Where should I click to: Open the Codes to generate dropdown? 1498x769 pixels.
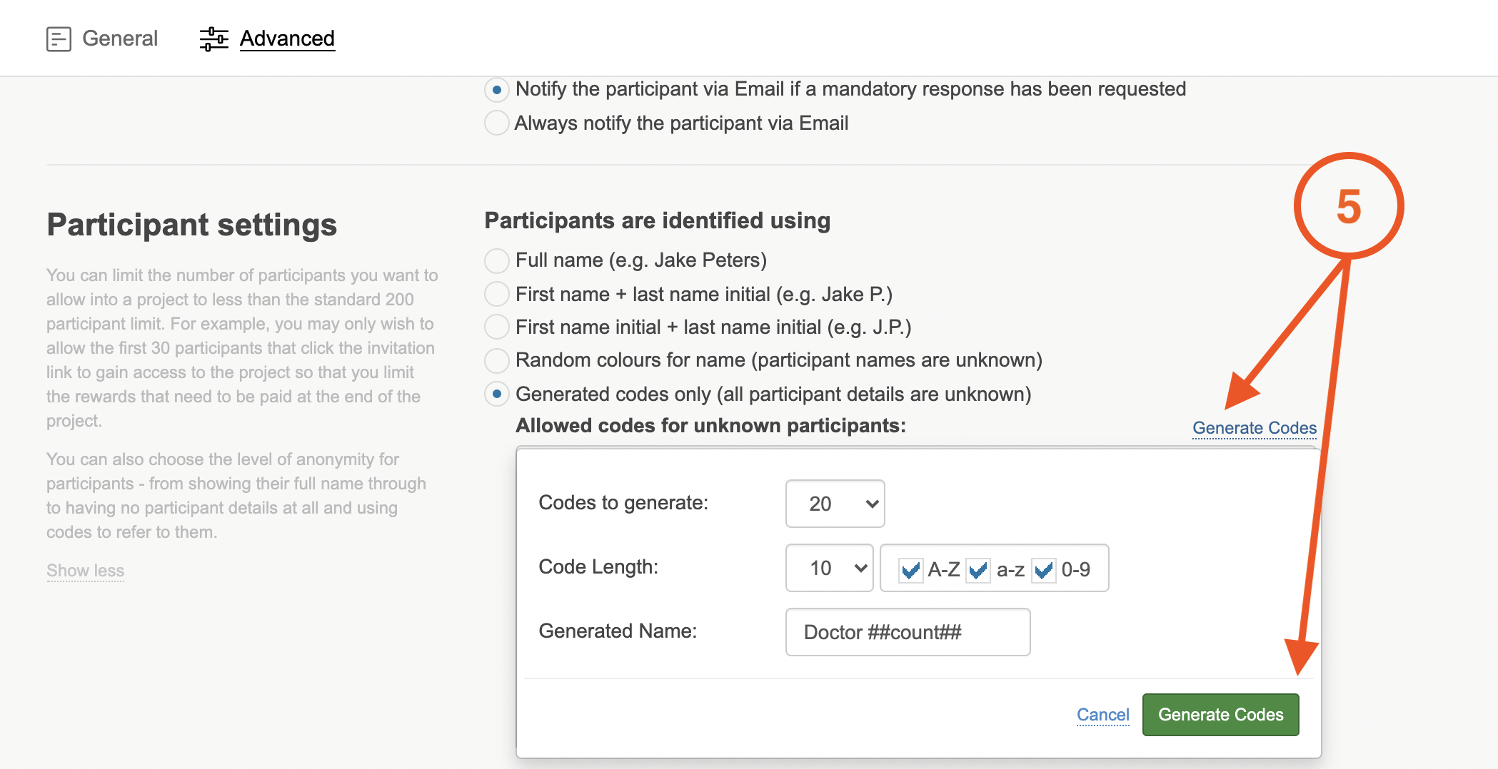coord(835,504)
